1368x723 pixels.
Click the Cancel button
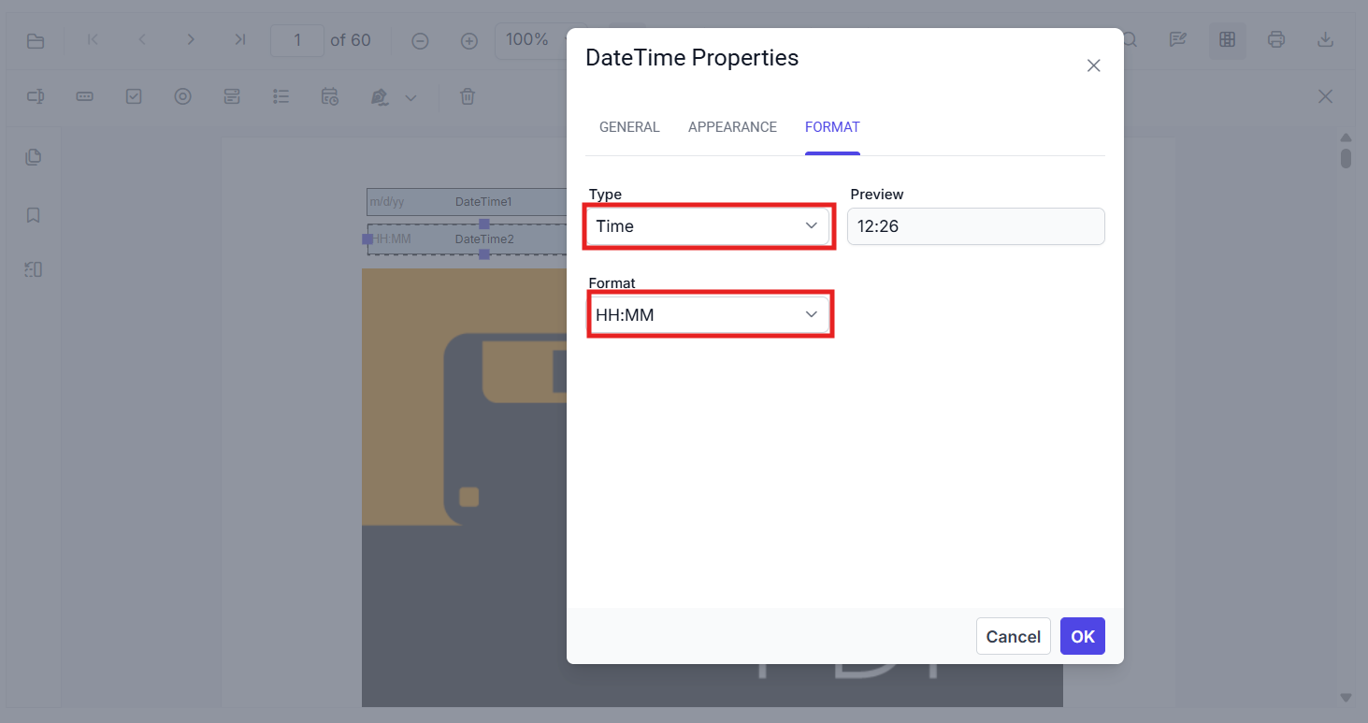[1014, 636]
